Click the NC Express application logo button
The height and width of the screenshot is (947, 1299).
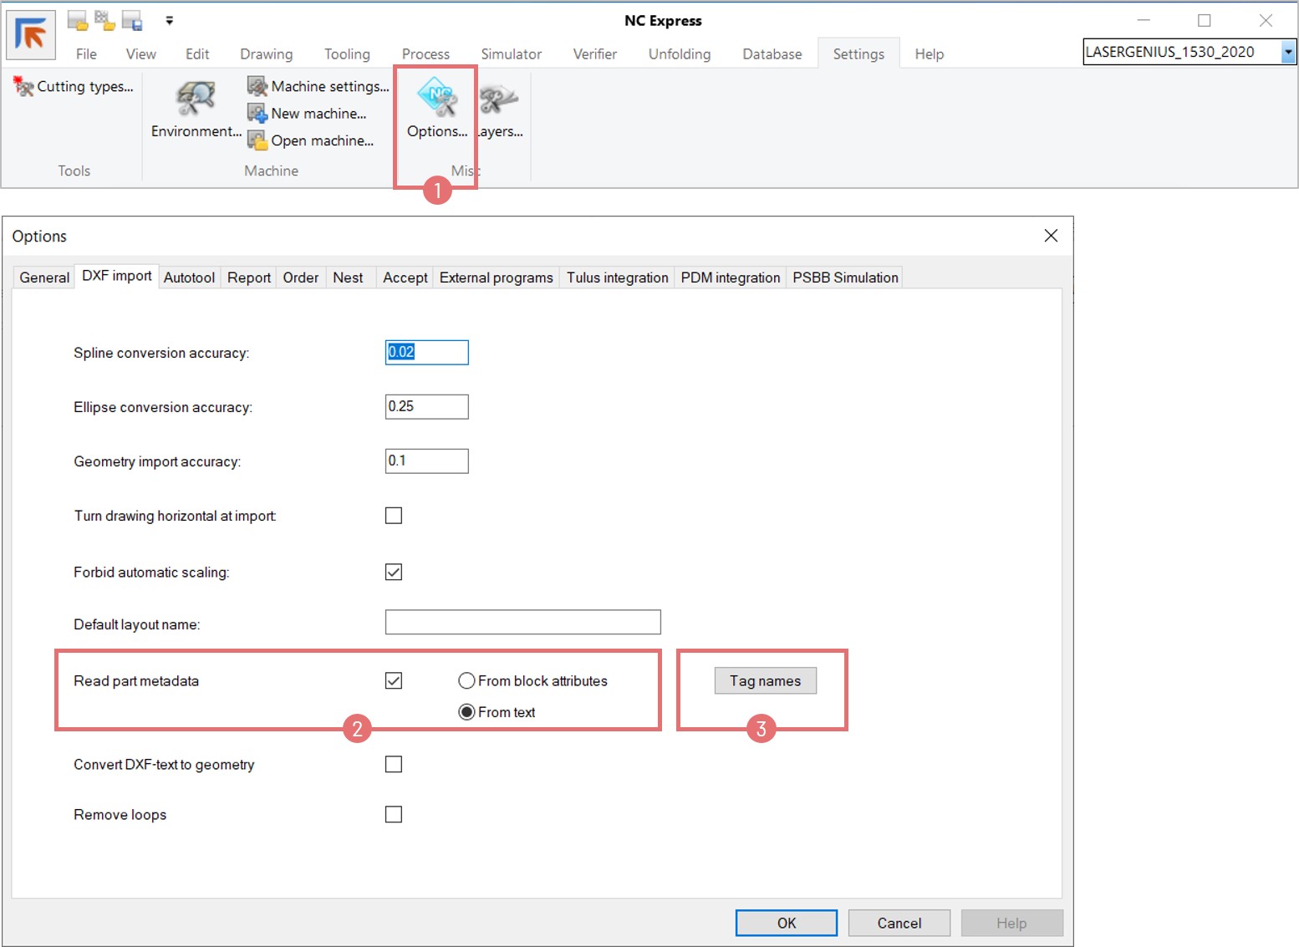tap(31, 35)
